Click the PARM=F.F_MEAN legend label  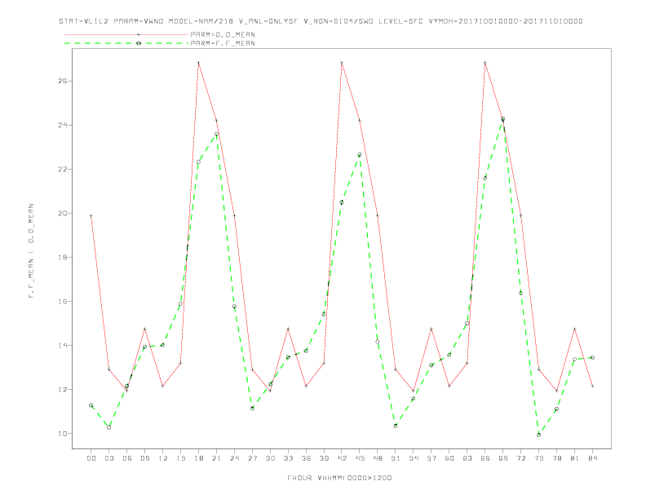coord(223,43)
